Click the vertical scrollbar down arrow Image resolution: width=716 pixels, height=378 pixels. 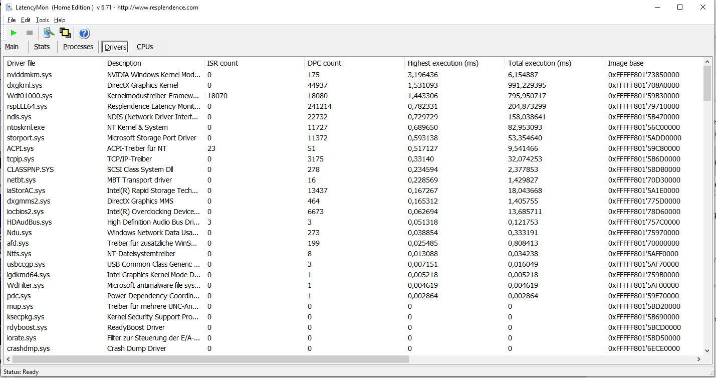click(x=707, y=351)
